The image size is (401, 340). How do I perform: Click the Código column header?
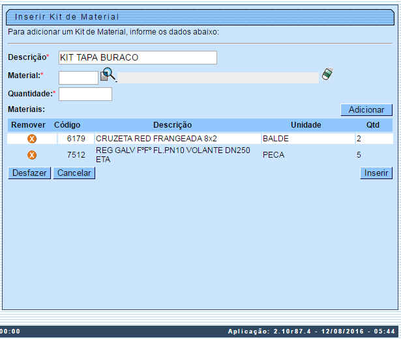point(67,124)
